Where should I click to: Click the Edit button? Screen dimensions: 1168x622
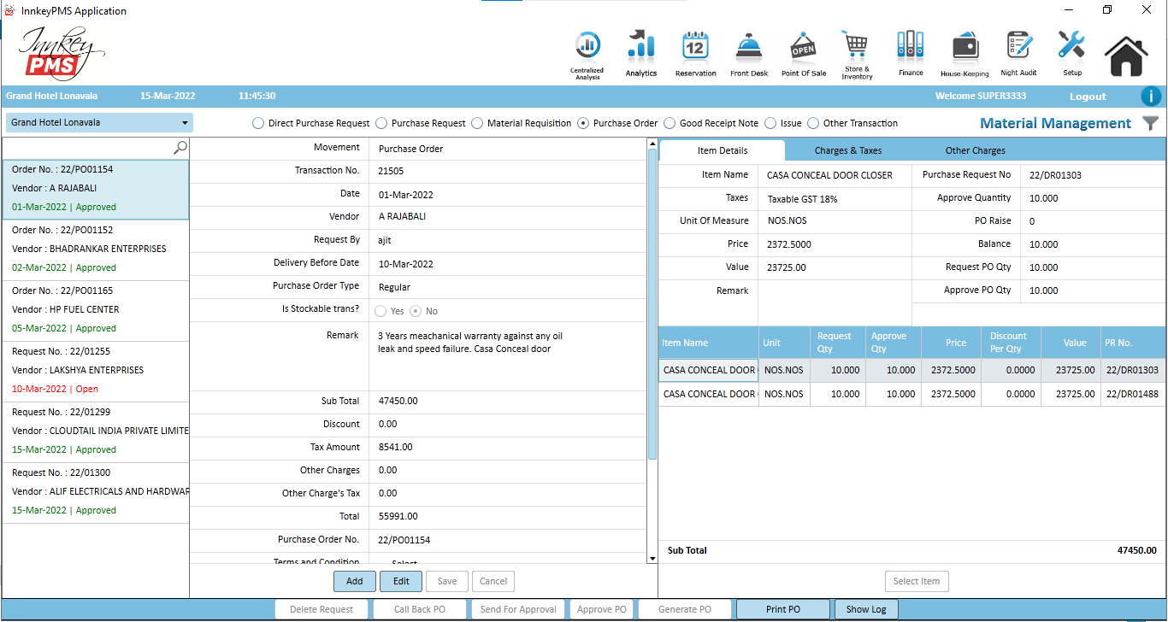[401, 581]
